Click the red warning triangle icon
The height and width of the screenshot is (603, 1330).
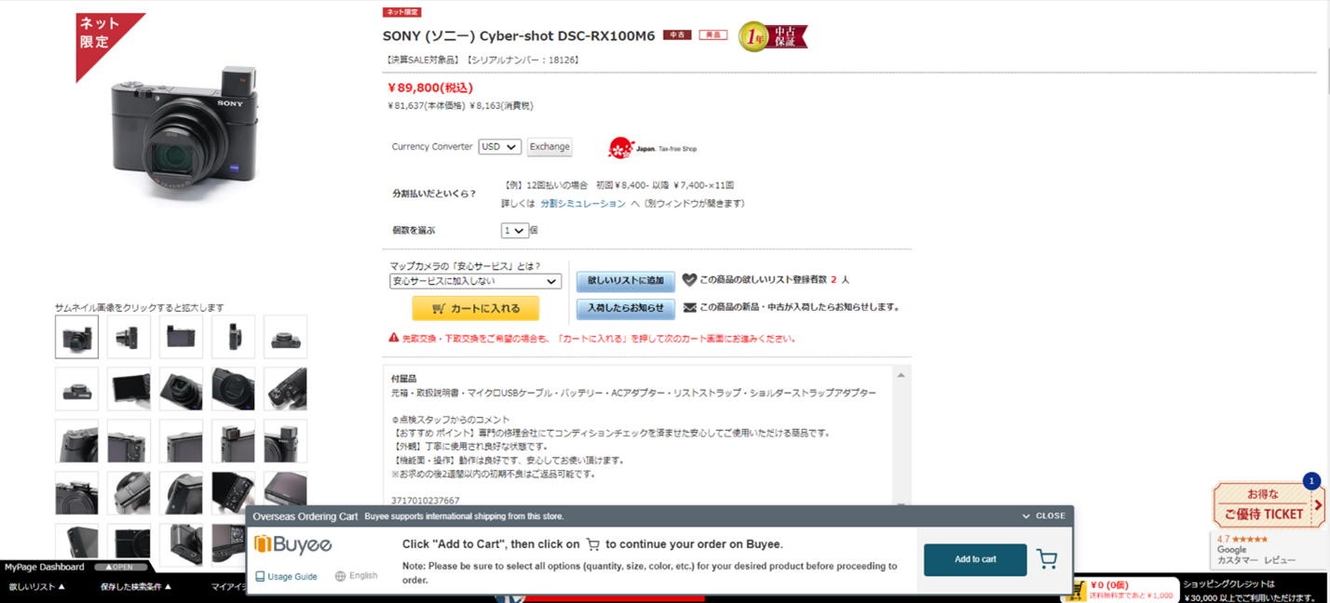[394, 338]
